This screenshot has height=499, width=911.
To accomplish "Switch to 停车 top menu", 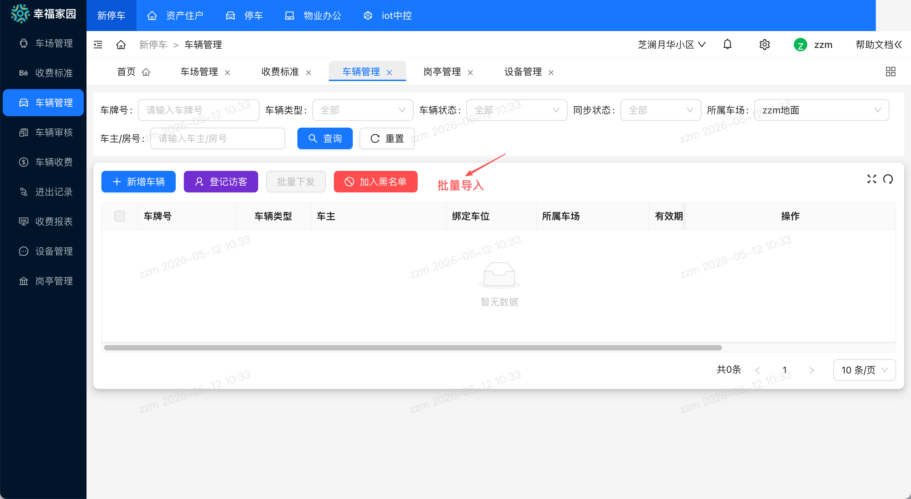I will (244, 16).
